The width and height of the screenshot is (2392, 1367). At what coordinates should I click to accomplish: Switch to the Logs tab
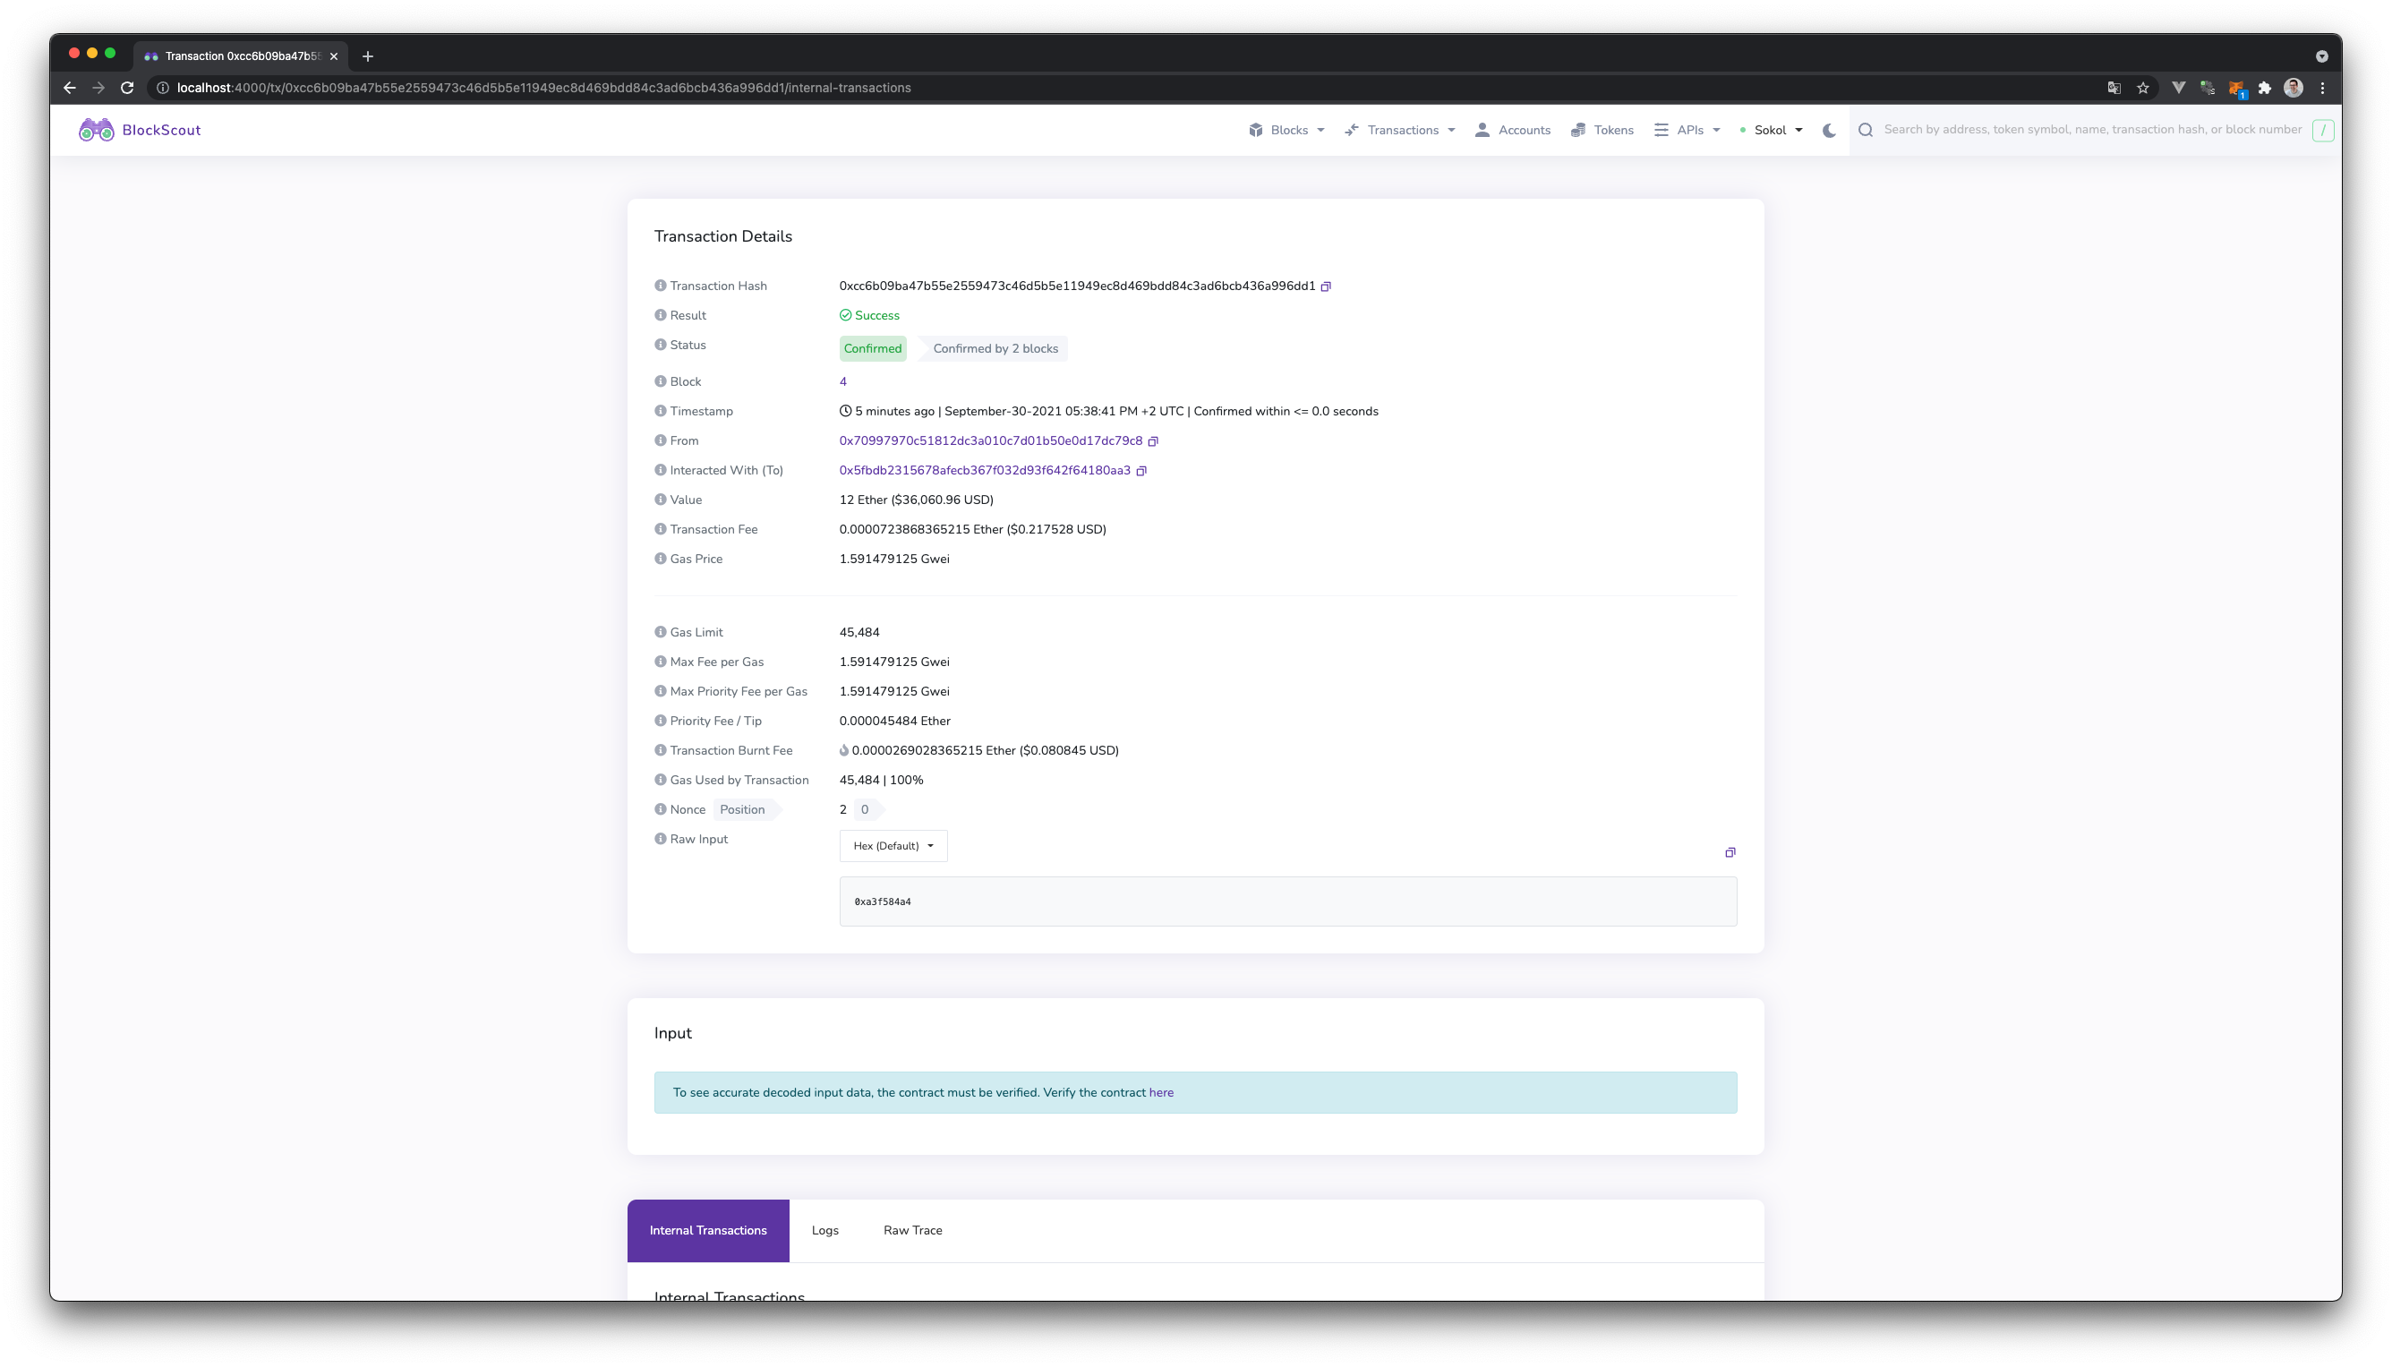824,1230
